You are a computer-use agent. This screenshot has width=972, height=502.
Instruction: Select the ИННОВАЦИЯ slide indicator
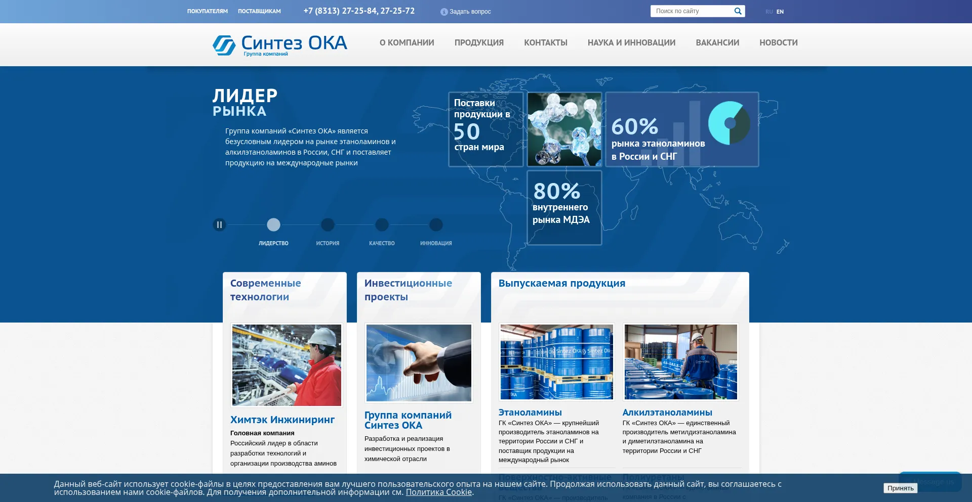point(436,224)
